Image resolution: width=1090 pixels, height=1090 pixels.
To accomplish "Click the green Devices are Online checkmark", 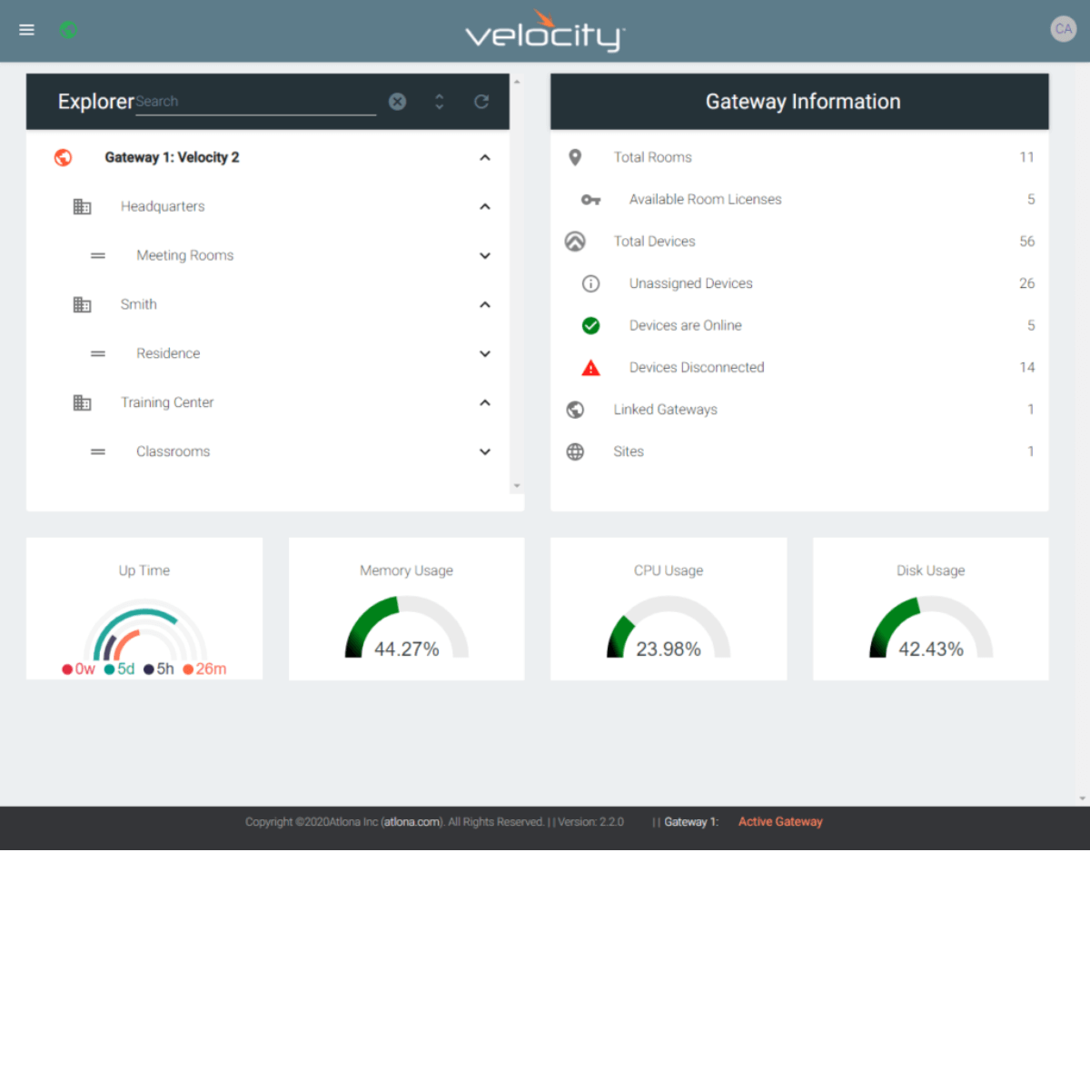I will coord(590,325).
